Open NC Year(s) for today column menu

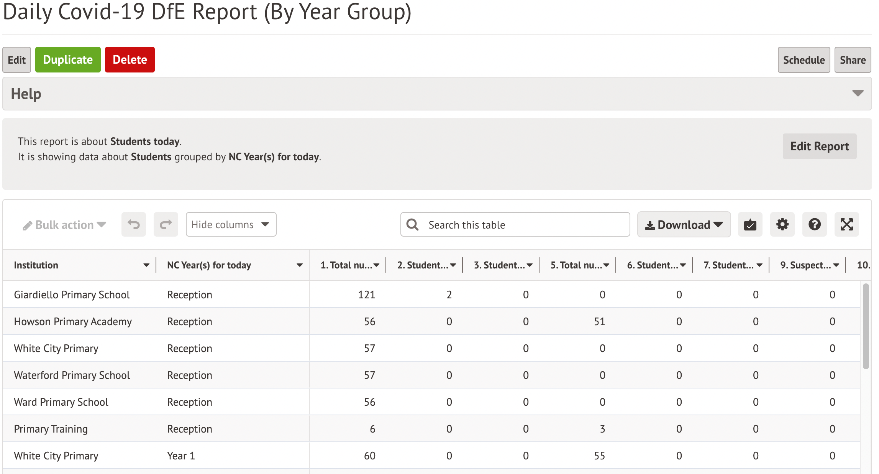tap(300, 265)
